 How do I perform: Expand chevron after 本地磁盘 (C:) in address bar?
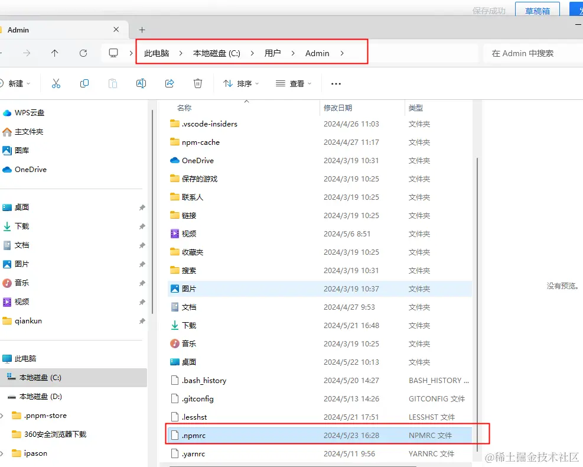(x=252, y=53)
